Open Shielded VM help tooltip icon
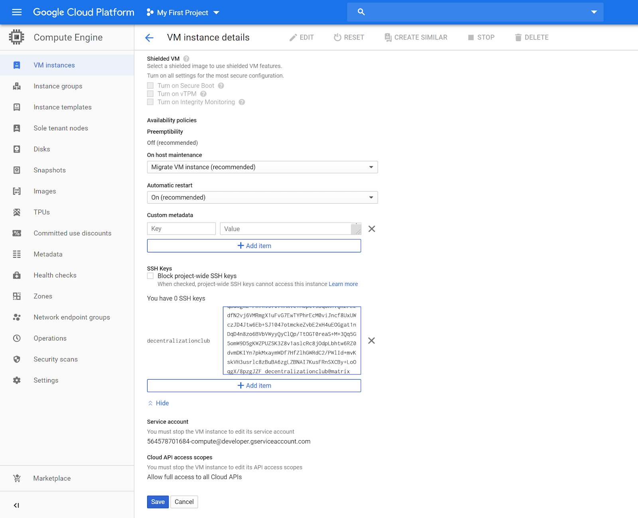Viewport: 638px width, 518px height. click(186, 59)
